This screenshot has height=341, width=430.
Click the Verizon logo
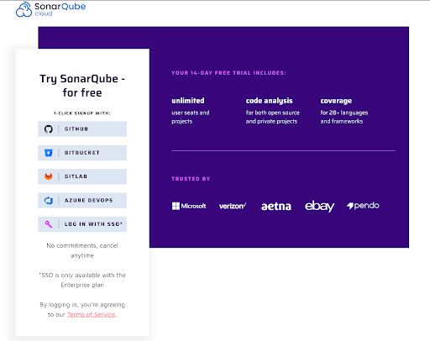233,206
